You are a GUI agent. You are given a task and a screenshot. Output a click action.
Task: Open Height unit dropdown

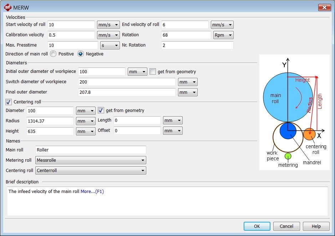tap(86, 131)
